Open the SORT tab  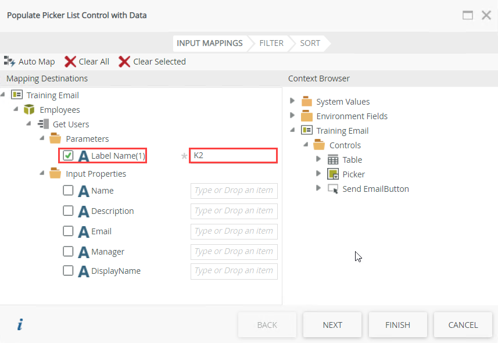point(310,42)
